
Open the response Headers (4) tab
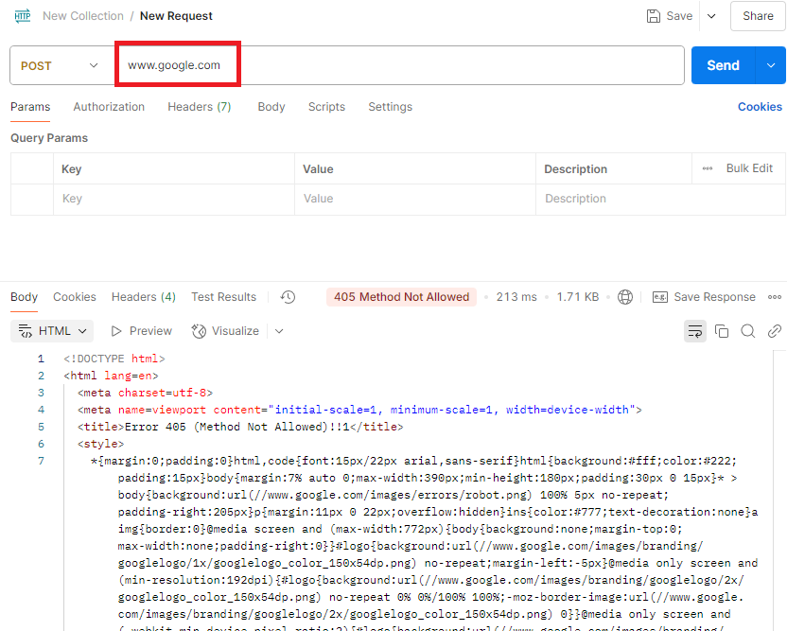pos(144,297)
